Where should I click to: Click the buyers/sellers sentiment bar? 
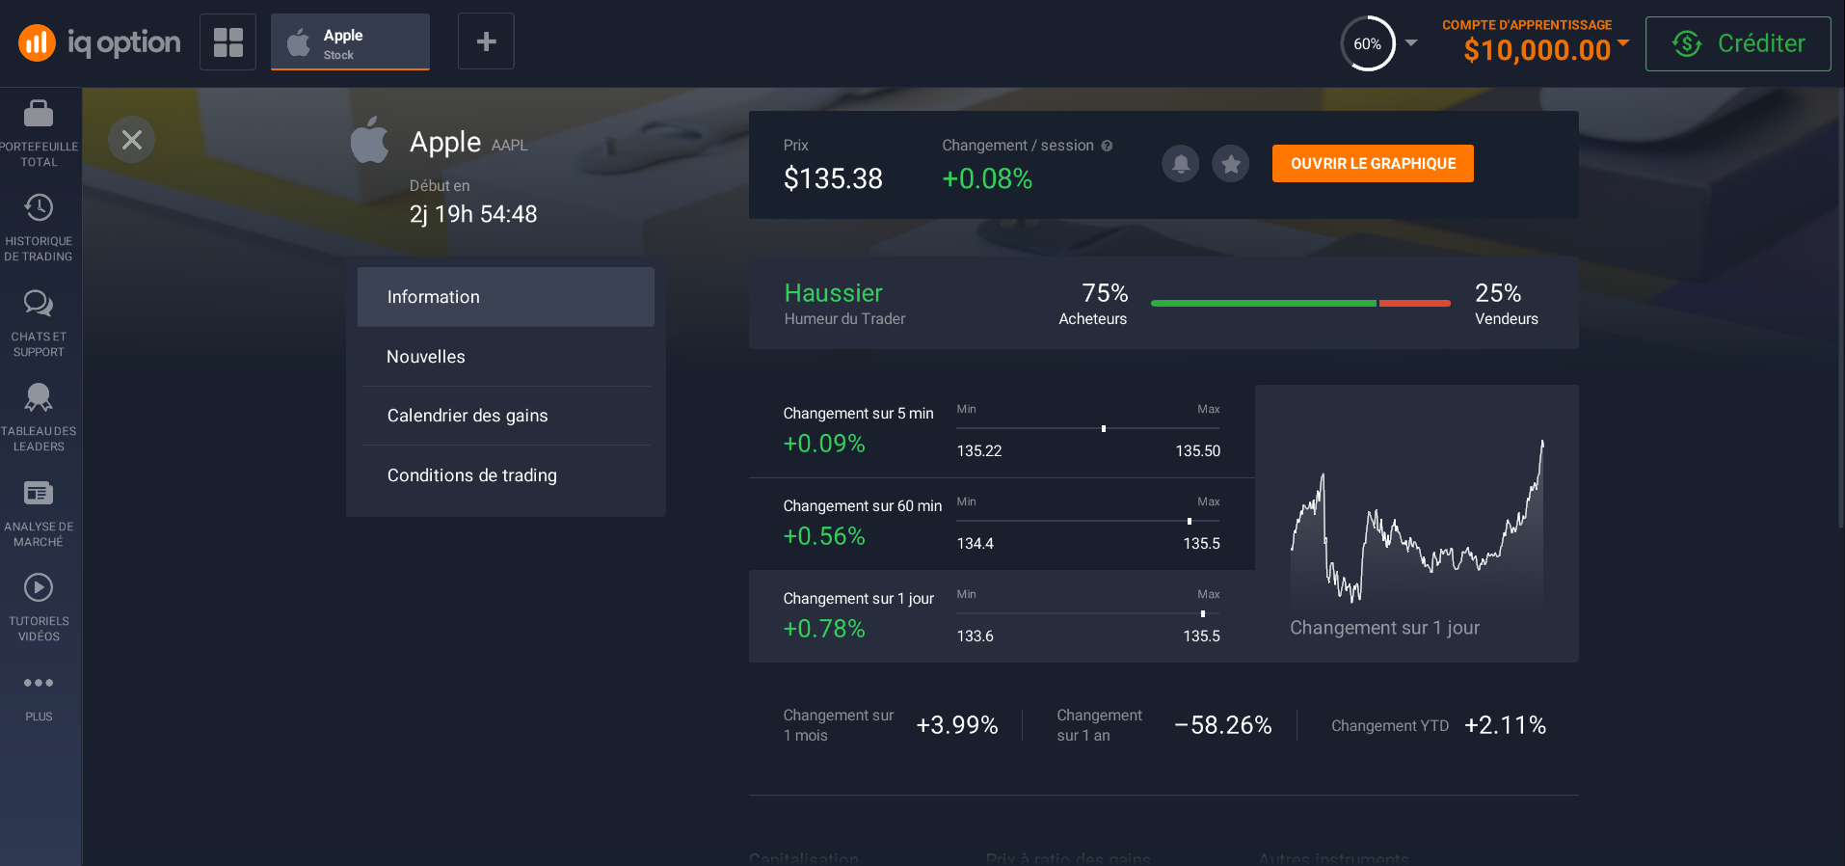click(x=1300, y=303)
